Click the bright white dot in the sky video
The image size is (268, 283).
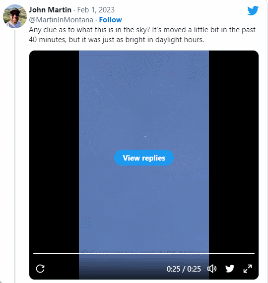tap(145, 137)
